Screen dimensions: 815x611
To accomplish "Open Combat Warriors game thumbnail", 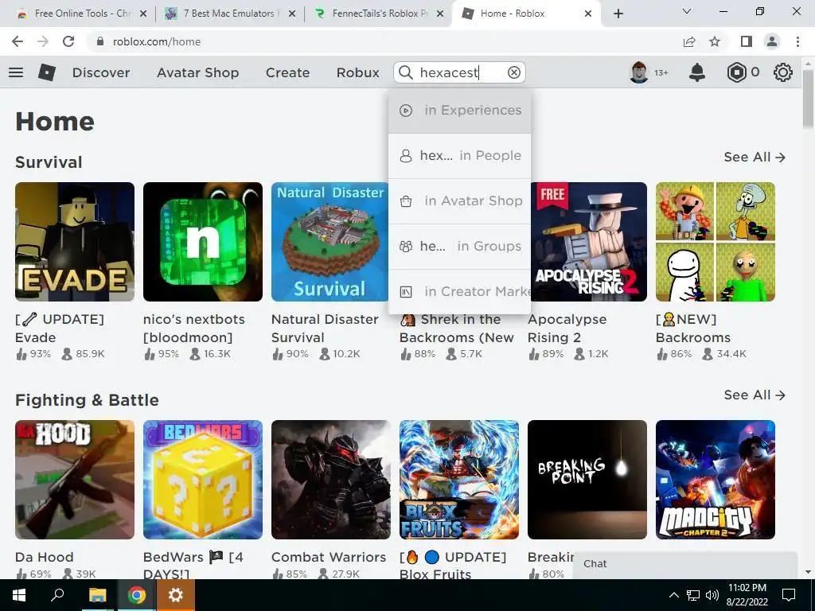I will (x=331, y=480).
